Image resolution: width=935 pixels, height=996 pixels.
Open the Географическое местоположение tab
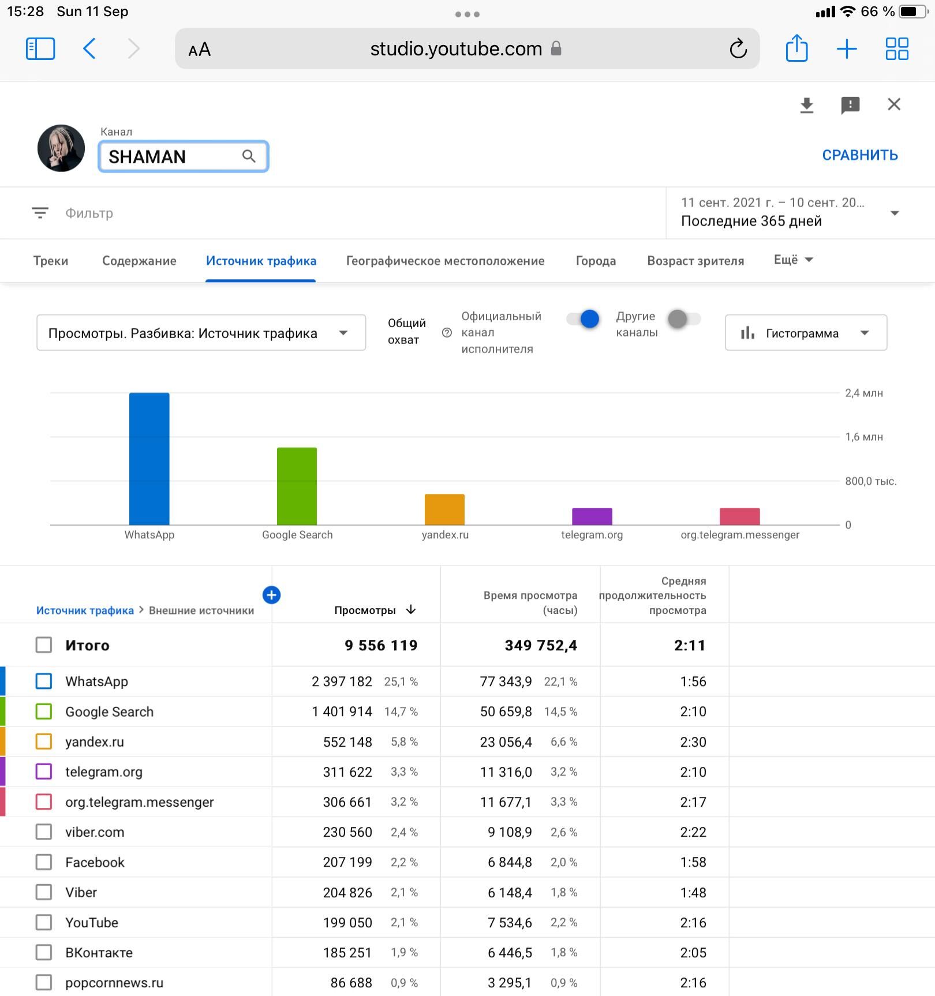coord(445,261)
